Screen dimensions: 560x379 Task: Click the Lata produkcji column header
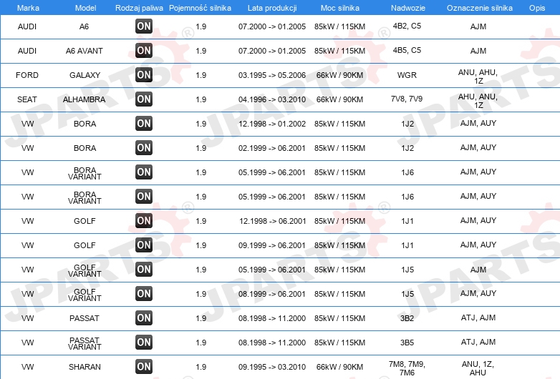[272, 8]
